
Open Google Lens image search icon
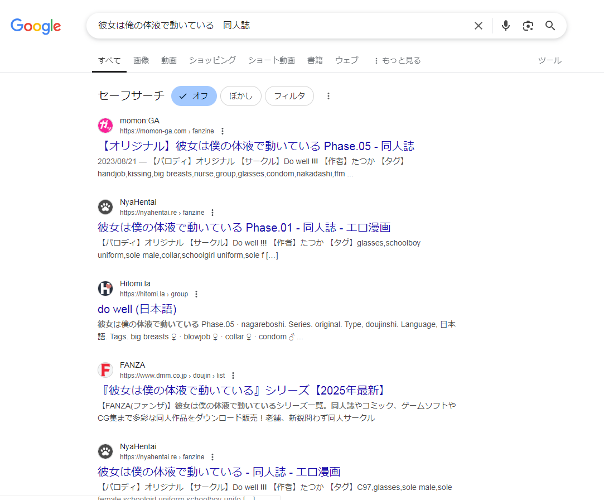coord(528,26)
